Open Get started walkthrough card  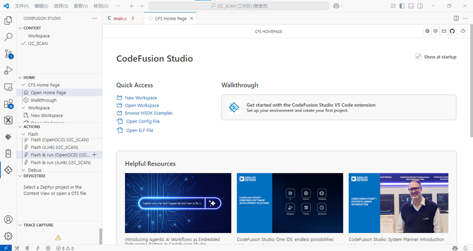point(339,107)
